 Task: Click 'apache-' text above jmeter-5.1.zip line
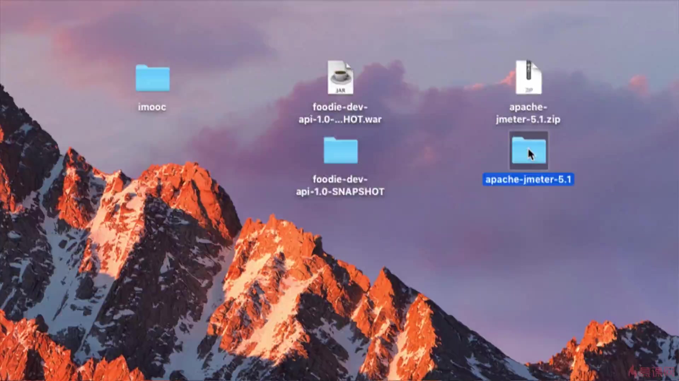click(x=528, y=107)
